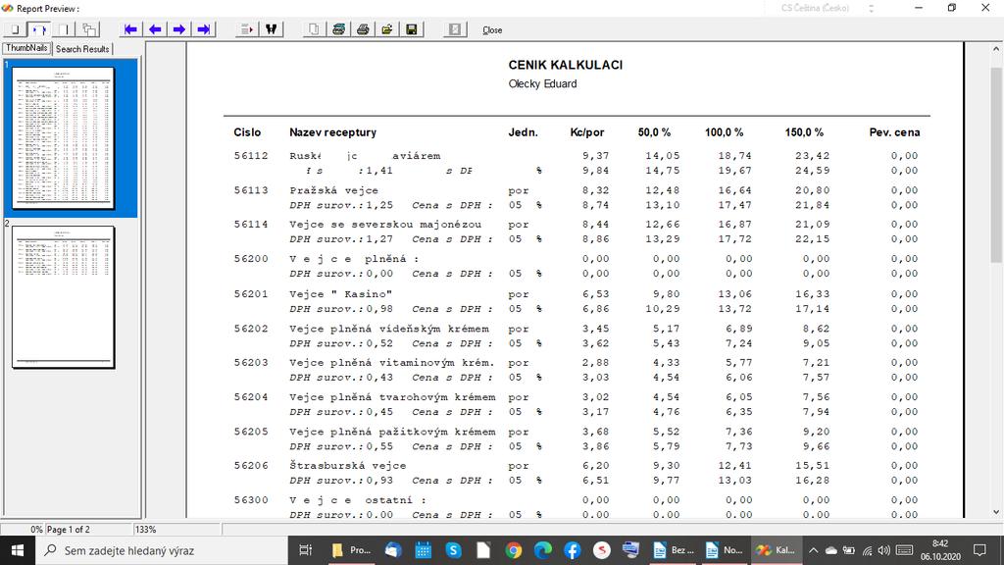Open the go-to-page icon
Viewport: 1004px width, 565px height.
246,29
